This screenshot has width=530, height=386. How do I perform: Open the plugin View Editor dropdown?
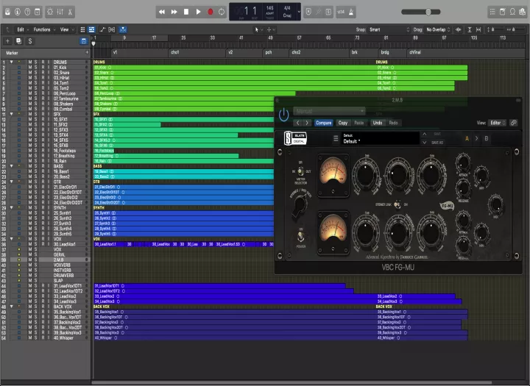[498, 123]
